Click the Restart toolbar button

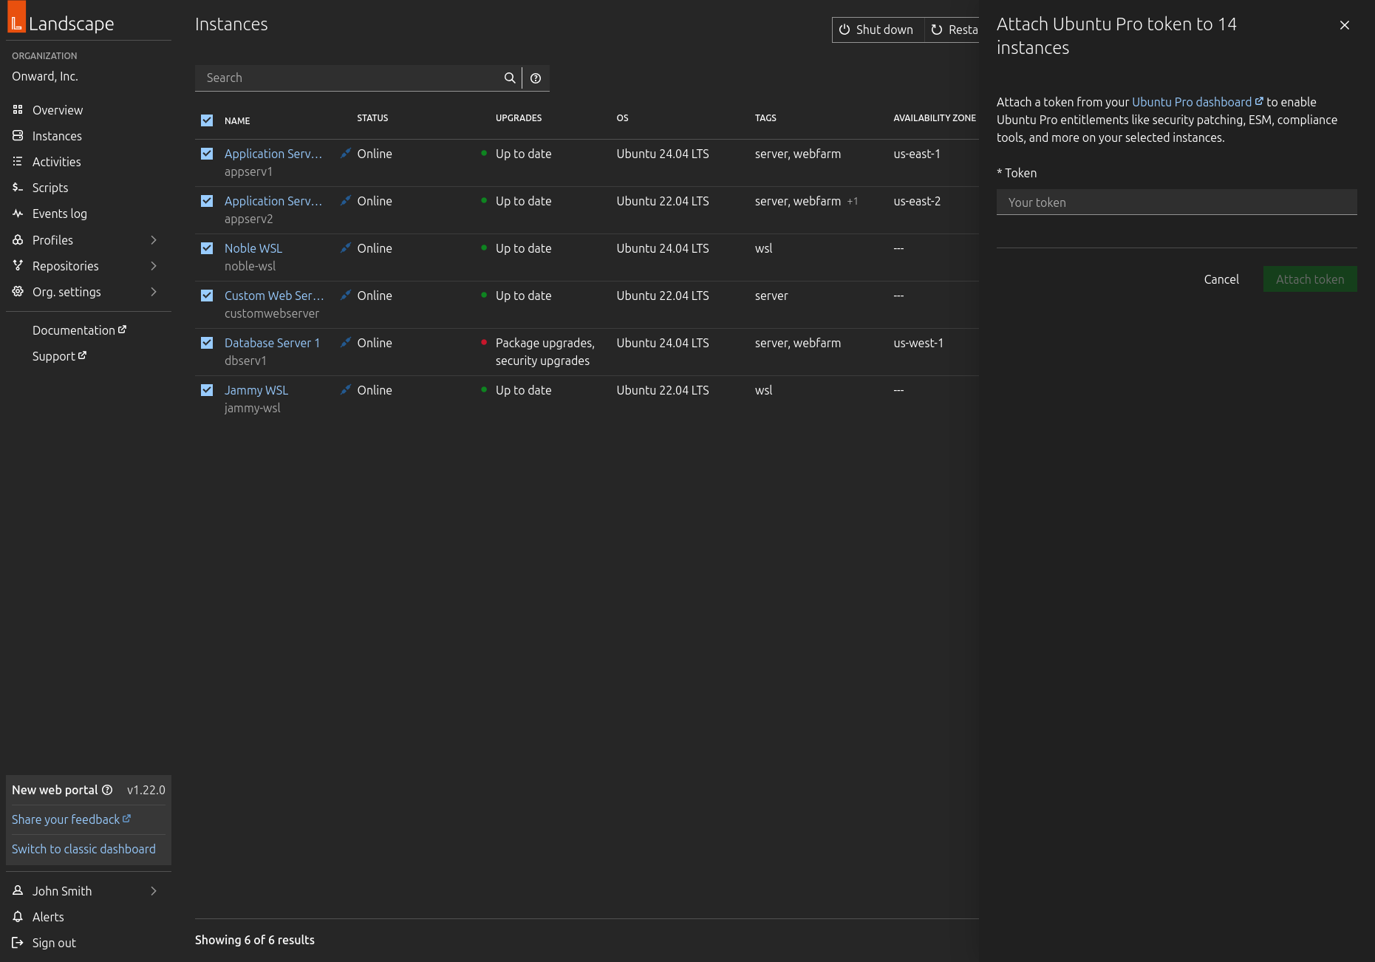952,30
